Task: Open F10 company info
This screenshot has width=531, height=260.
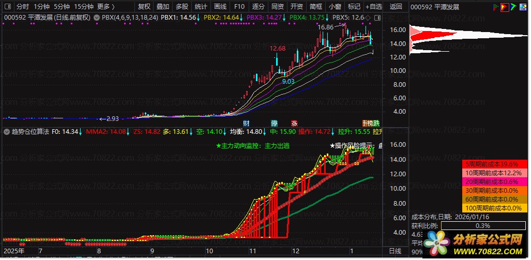Action: 239,6
